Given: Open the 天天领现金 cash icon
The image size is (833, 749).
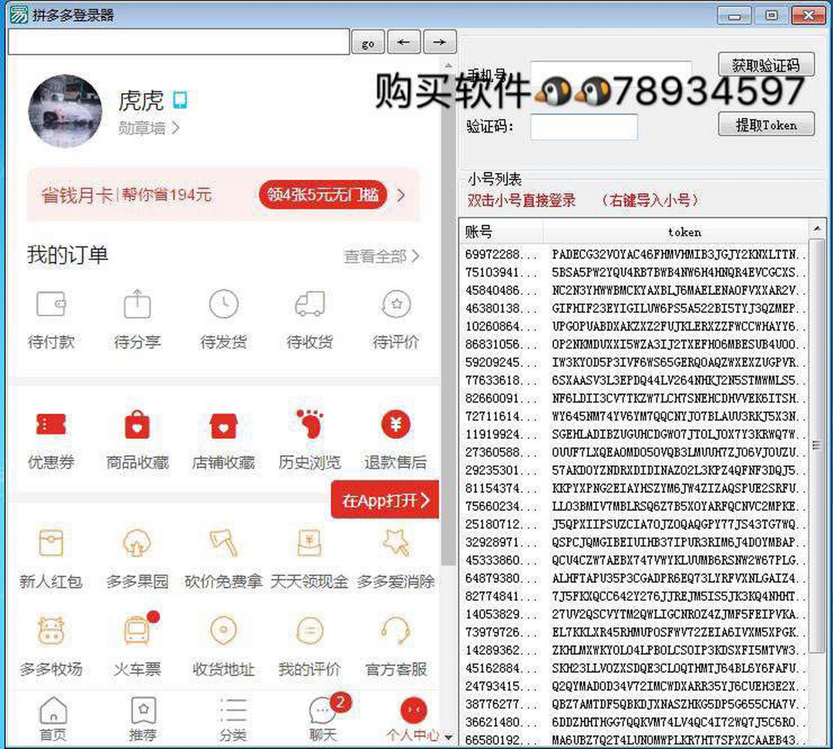Looking at the screenshot, I should click(310, 544).
